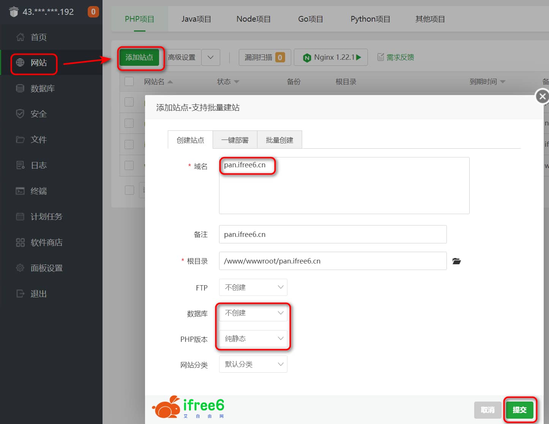Screen dimensions: 549x424
Task: Click the 0 notification badge at top left
Action: click(93, 11)
